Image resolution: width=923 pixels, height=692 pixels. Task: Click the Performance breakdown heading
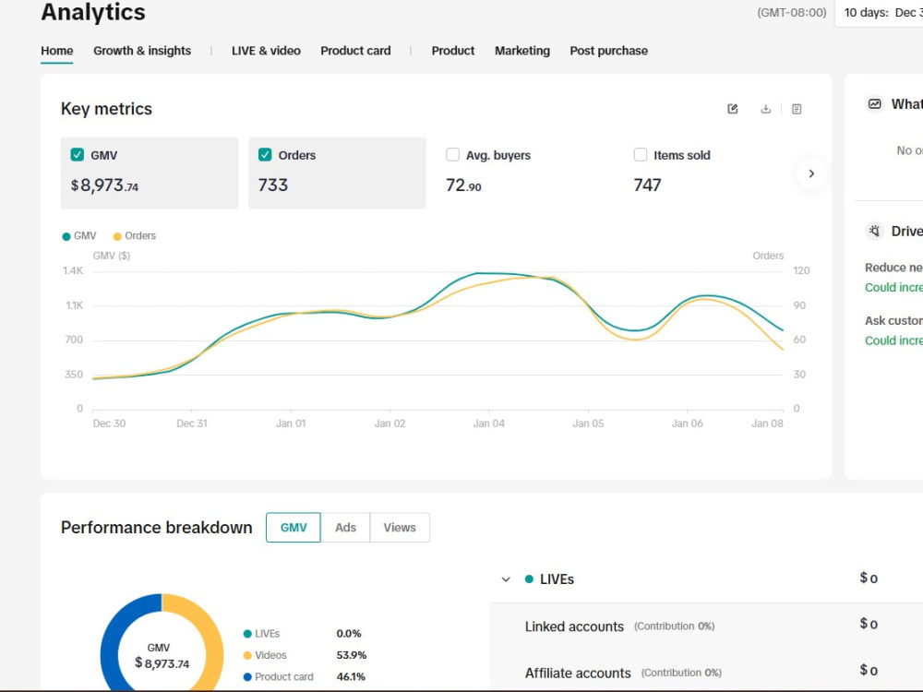[x=156, y=527]
